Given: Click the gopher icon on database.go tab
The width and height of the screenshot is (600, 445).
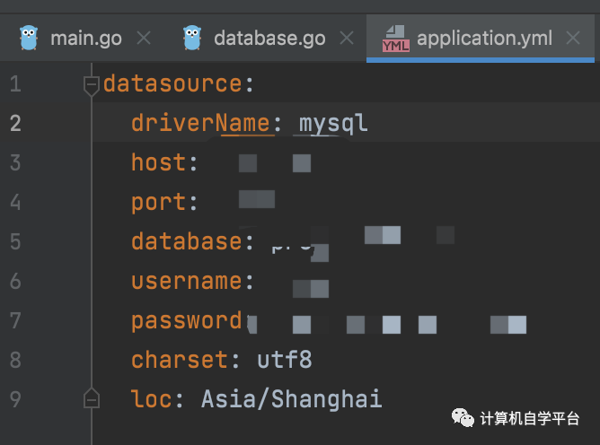Looking at the screenshot, I should [x=191, y=38].
